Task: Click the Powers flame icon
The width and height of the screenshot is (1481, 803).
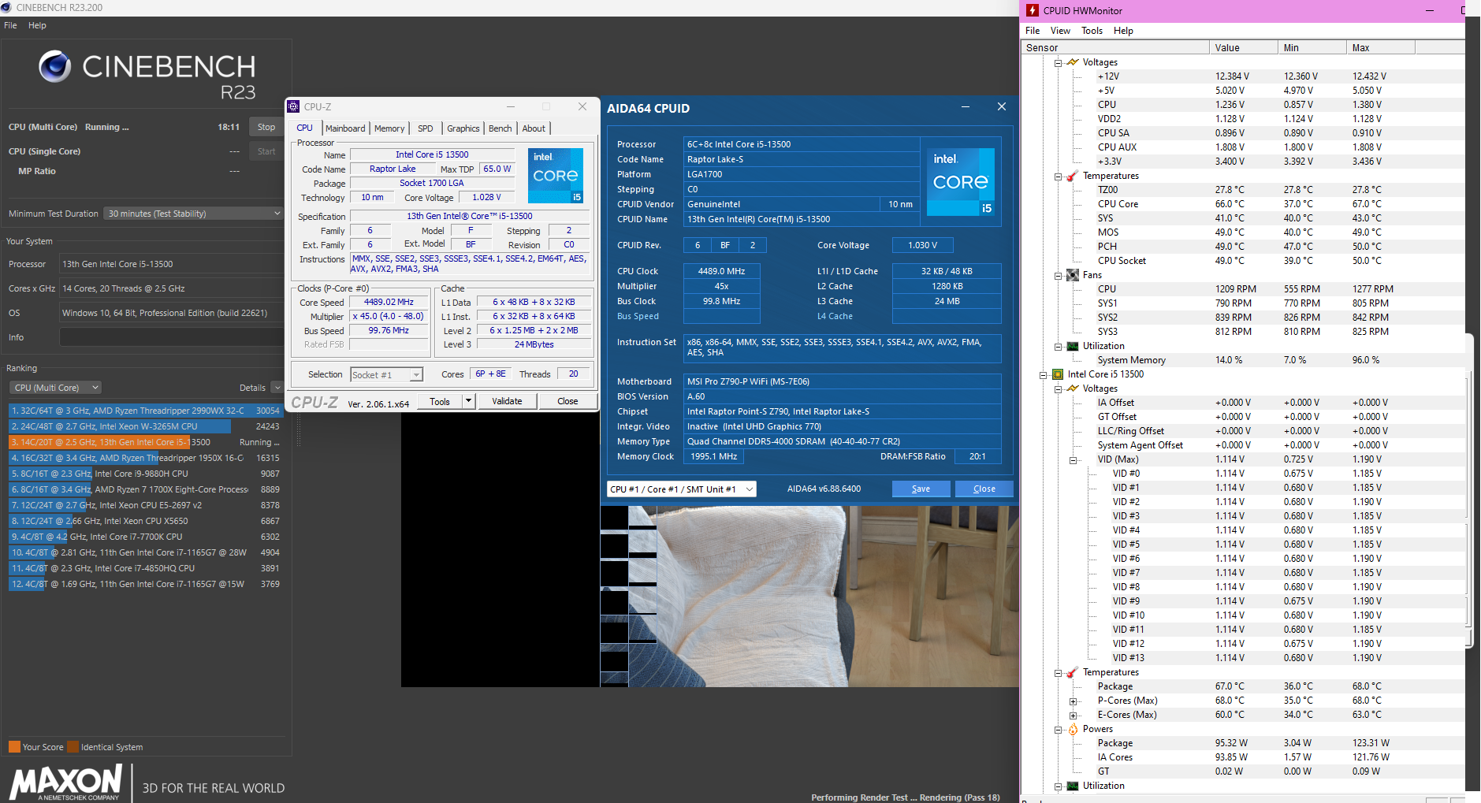Action: (x=1072, y=729)
